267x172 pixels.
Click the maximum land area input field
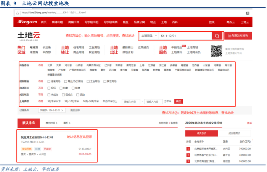(153, 101)
